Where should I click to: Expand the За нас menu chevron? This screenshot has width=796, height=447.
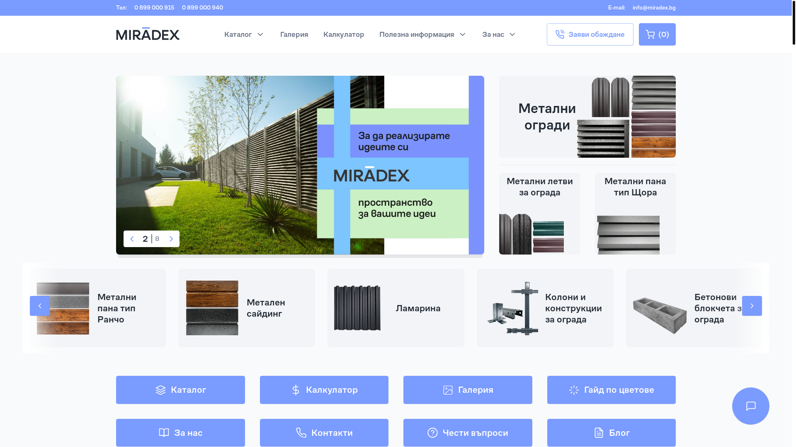coord(512,34)
